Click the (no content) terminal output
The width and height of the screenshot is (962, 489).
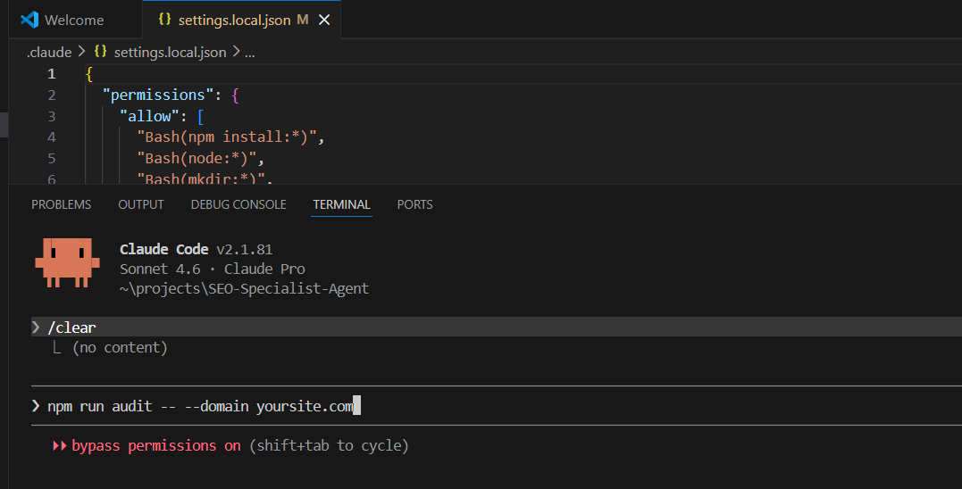[120, 347]
